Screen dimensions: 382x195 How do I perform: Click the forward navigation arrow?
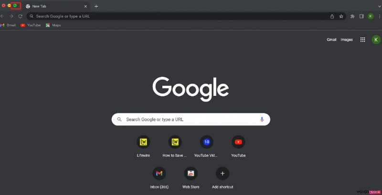tap(11, 16)
